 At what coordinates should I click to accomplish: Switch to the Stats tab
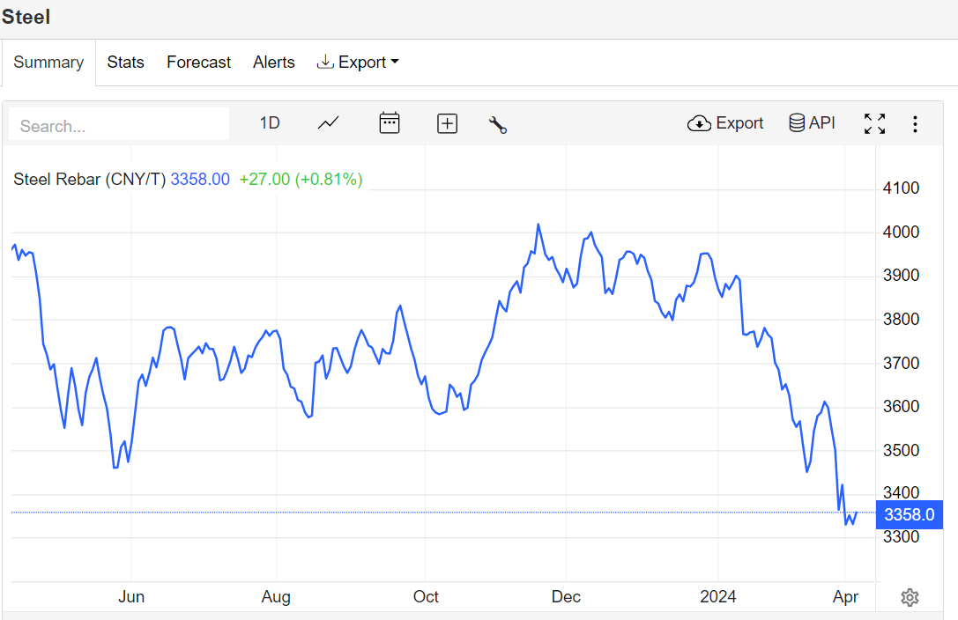(125, 63)
